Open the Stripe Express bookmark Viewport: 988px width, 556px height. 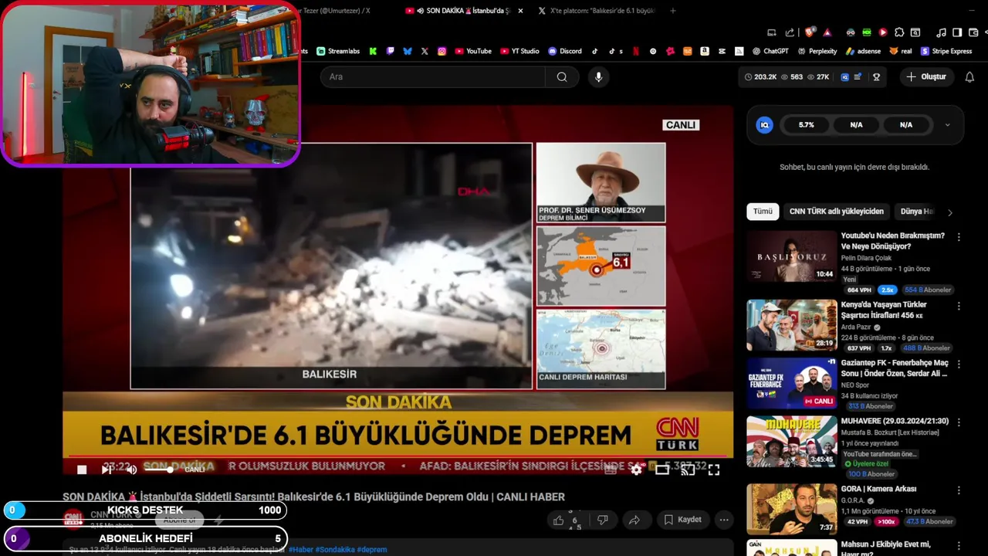click(x=946, y=51)
